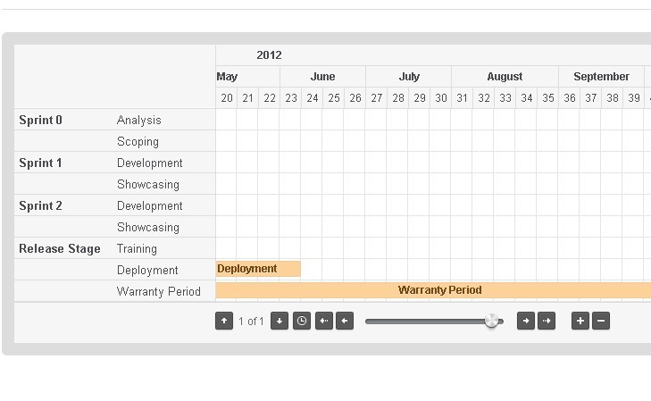Click week 31 in the header
Screen dimensions: 651x401
point(462,98)
